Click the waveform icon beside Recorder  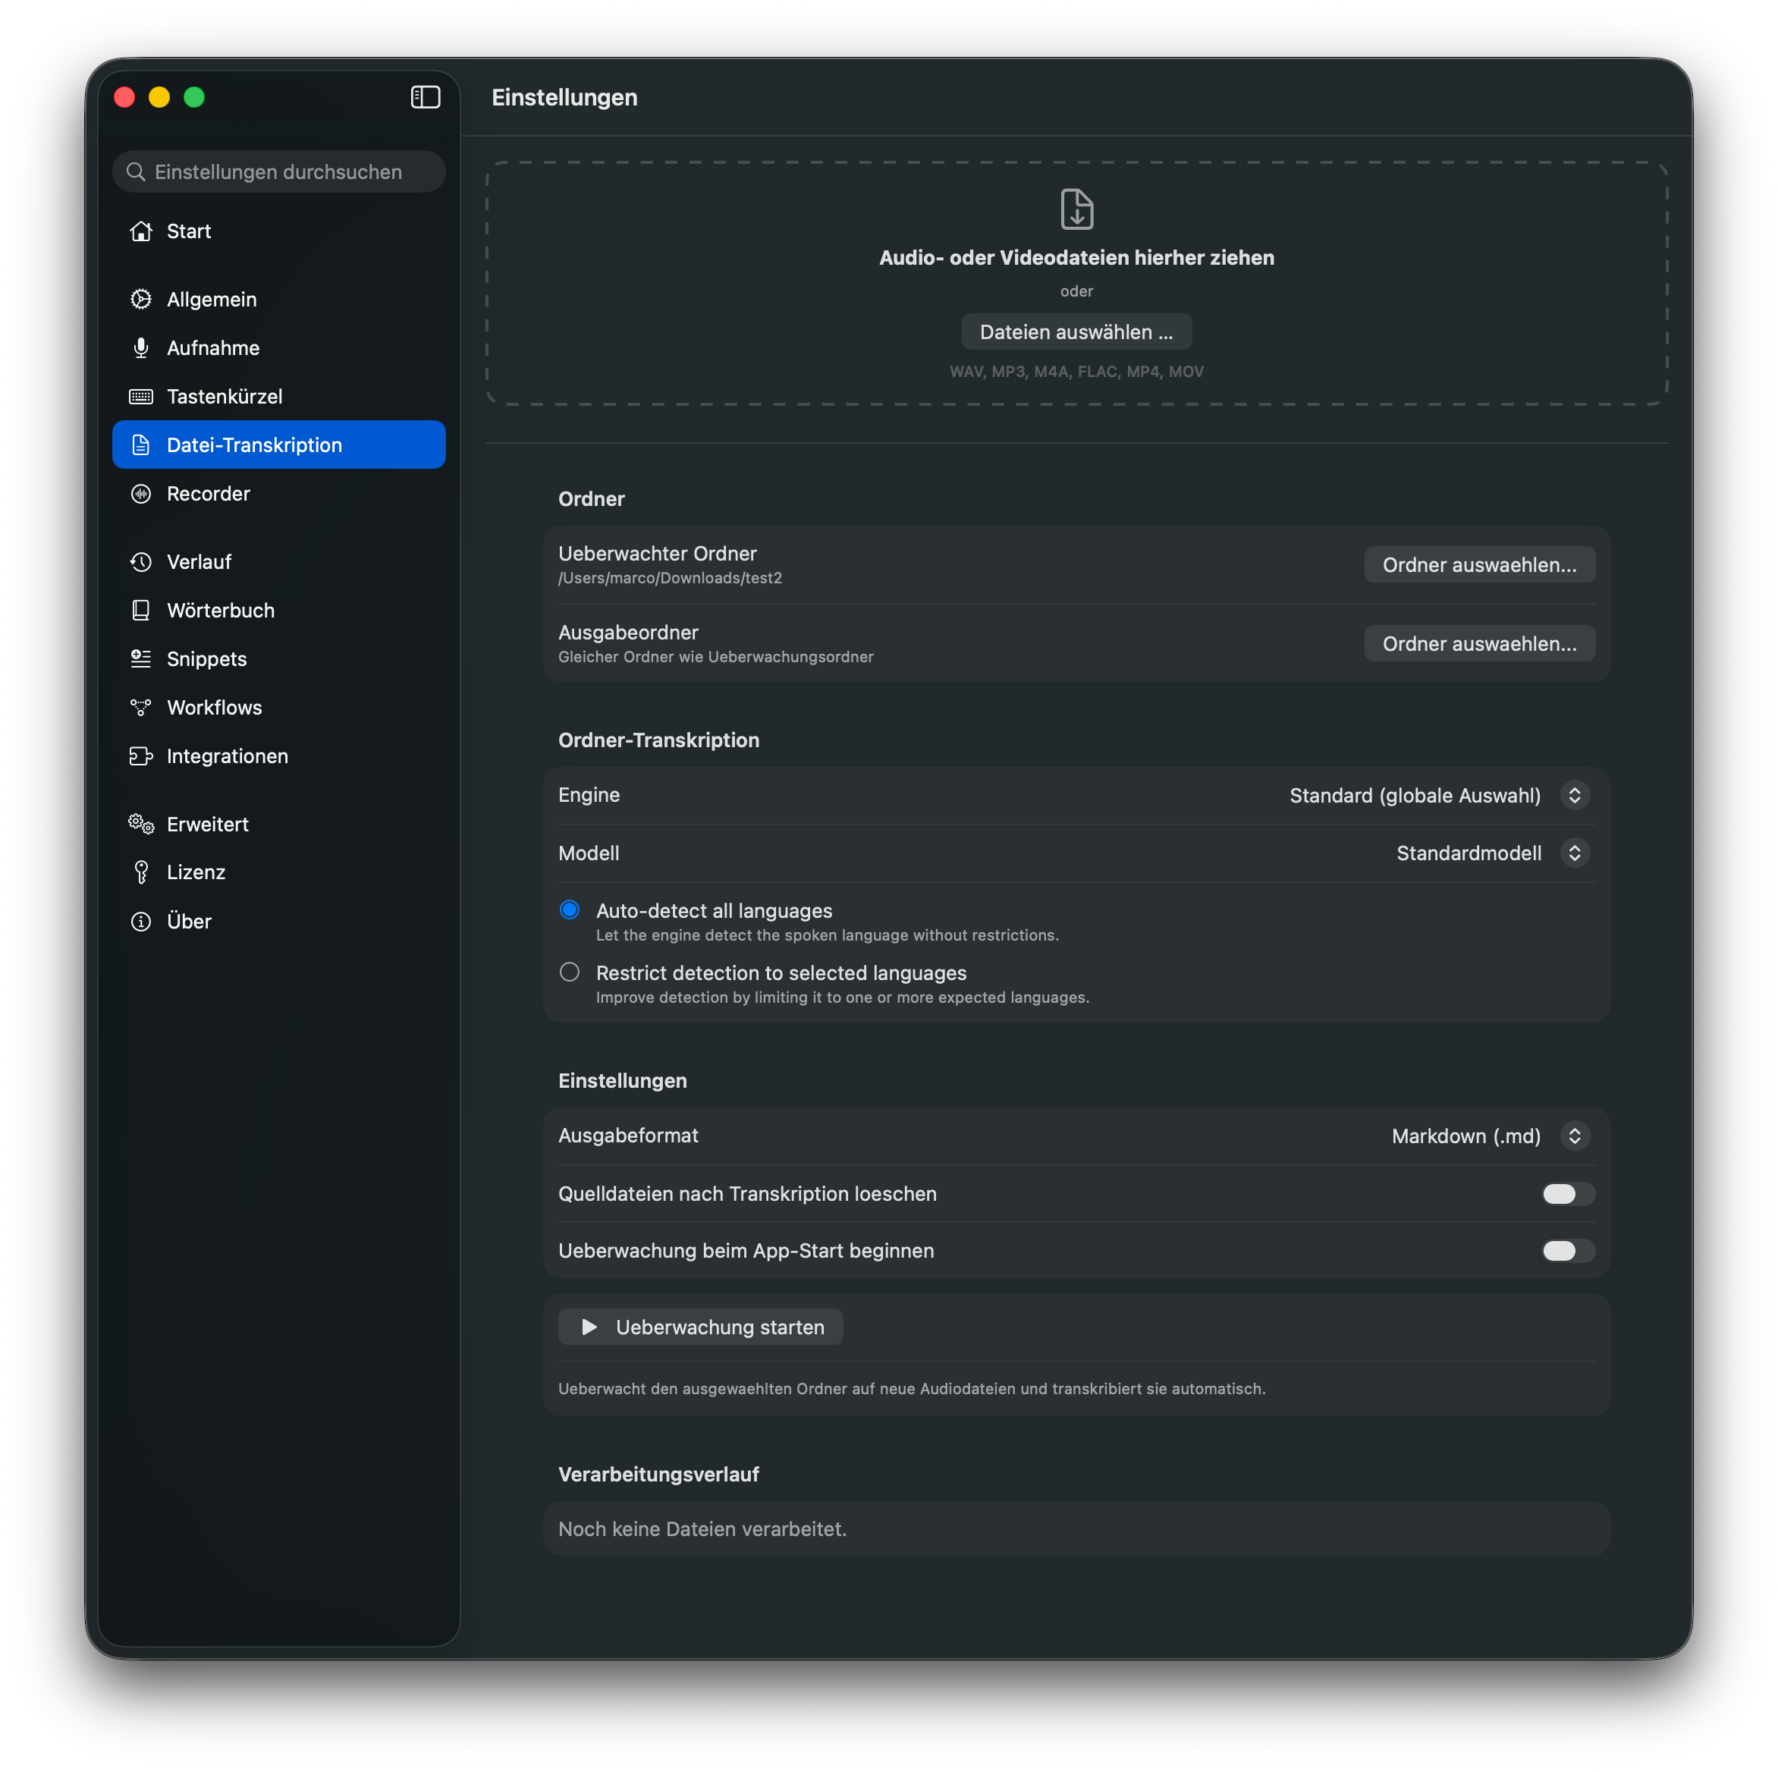tap(141, 495)
